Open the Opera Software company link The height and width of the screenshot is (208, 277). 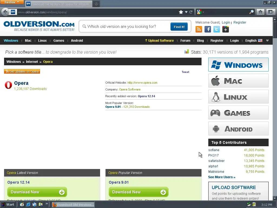(x=130, y=89)
